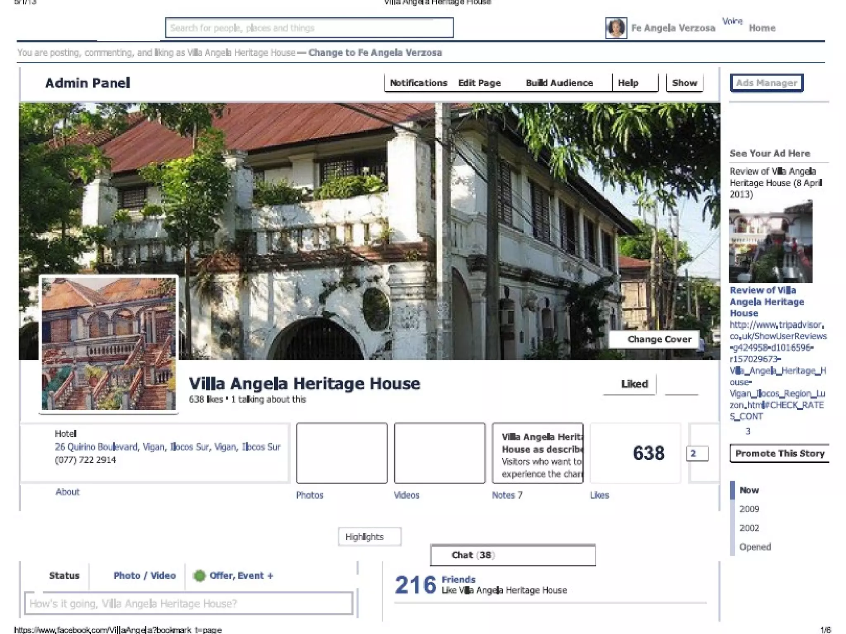Click the green Offer, Event icon
The width and height of the screenshot is (846, 634).
click(200, 575)
